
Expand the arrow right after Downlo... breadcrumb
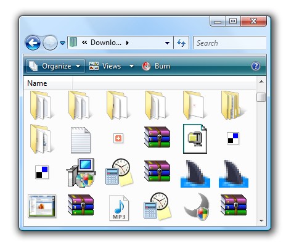point(128,43)
